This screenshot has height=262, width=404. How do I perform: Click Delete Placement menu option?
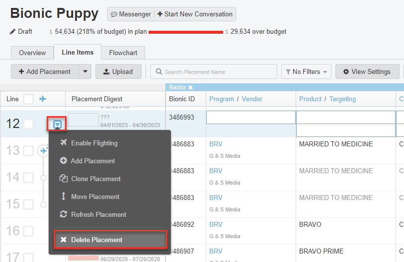click(x=96, y=240)
